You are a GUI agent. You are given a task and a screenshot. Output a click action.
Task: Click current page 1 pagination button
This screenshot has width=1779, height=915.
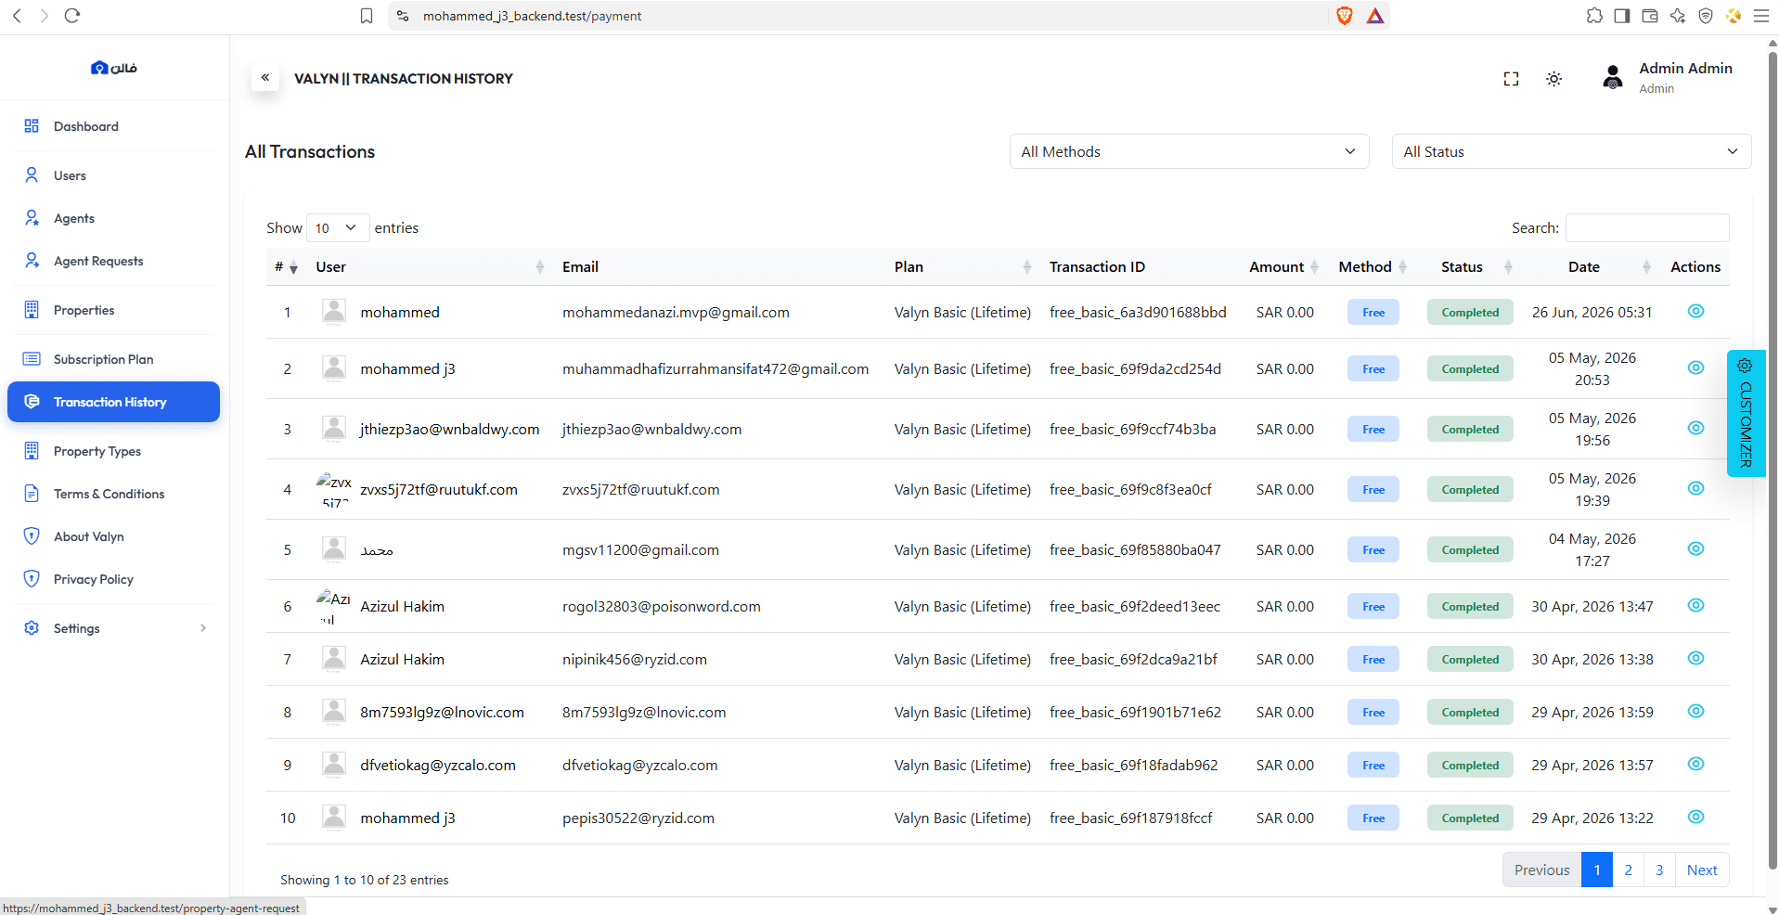coord(1597,870)
